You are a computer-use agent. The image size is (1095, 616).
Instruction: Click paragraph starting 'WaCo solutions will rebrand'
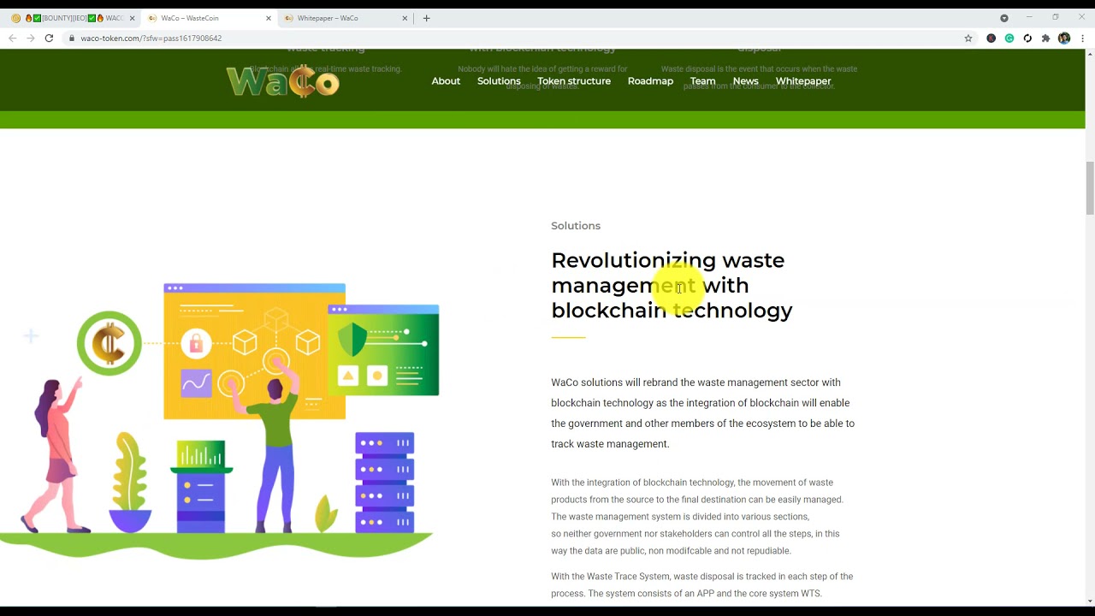702,413
